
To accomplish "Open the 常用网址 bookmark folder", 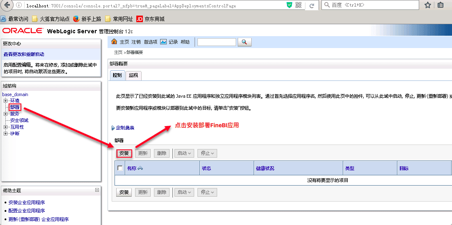I will pos(119,19).
